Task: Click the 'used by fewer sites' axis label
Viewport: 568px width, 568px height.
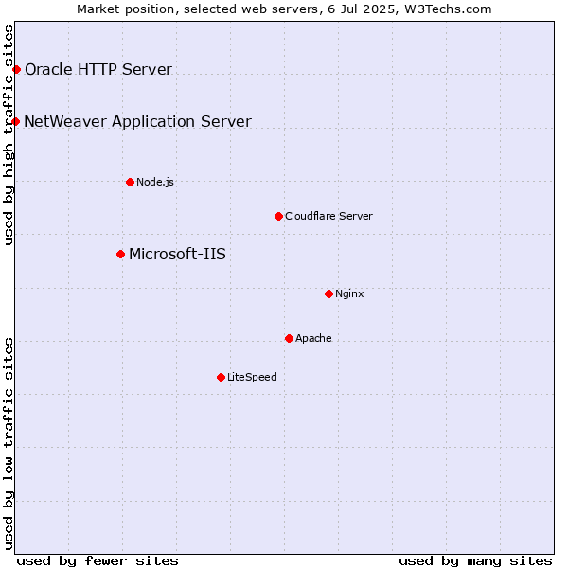Action: coord(98,561)
